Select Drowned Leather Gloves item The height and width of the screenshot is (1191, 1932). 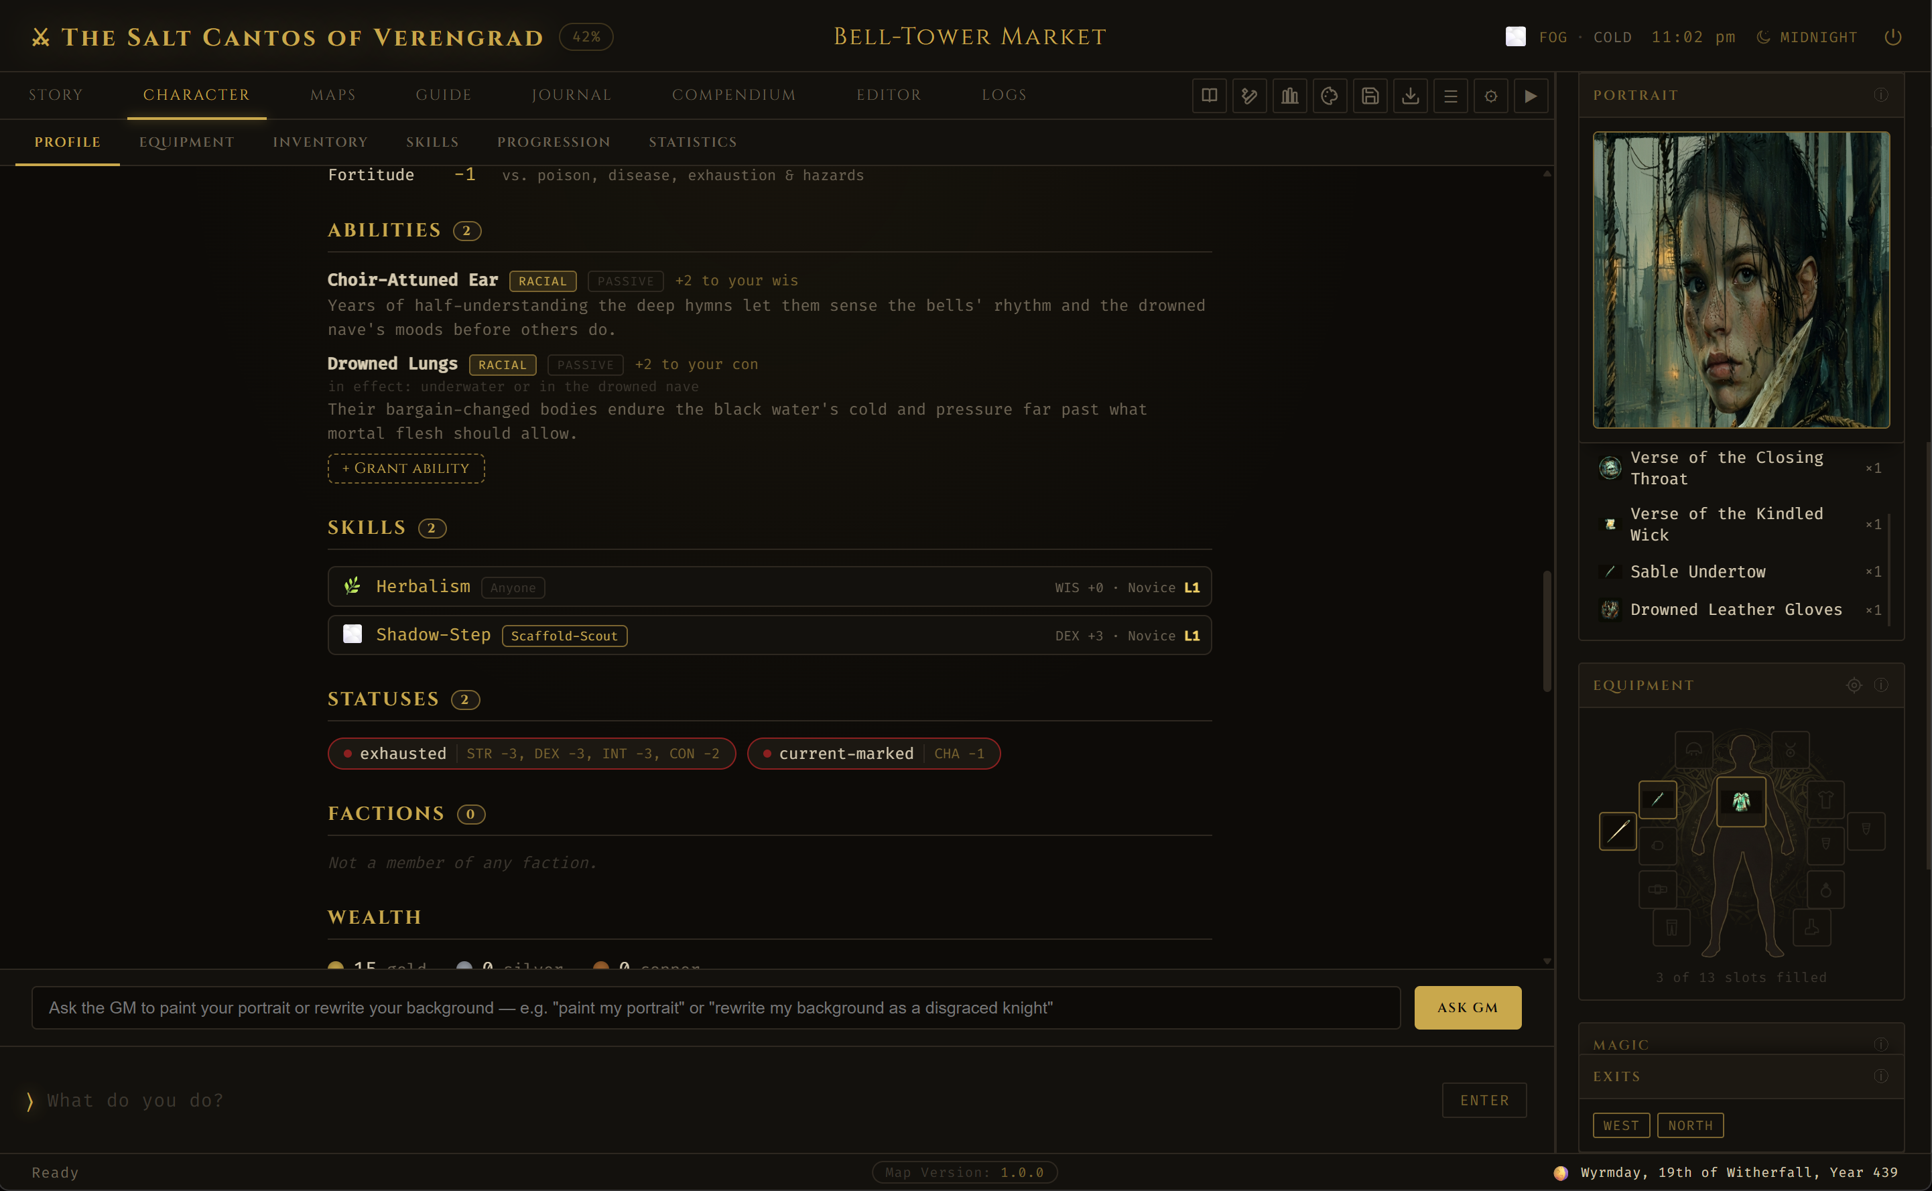[1740, 610]
